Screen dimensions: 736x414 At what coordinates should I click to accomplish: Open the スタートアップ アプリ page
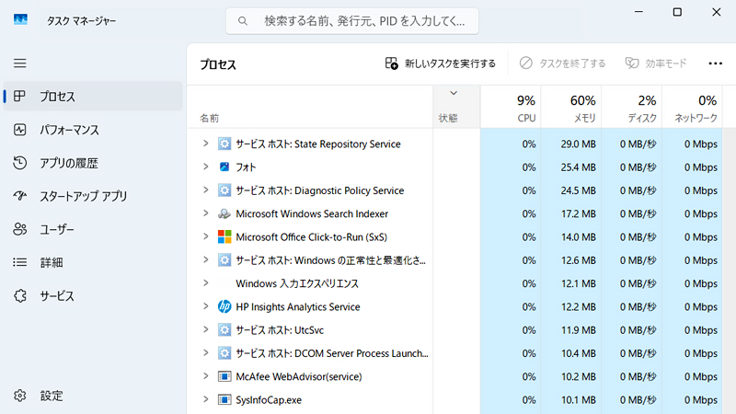coord(83,196)
